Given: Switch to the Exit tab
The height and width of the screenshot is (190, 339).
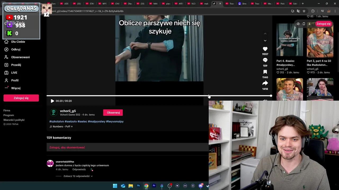Looking at the screenshot, I should pos(293,4).
